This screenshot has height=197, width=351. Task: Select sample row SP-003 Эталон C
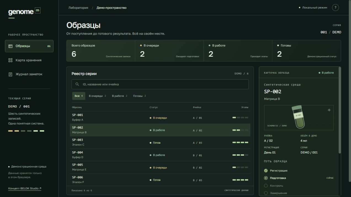point(160,143)
